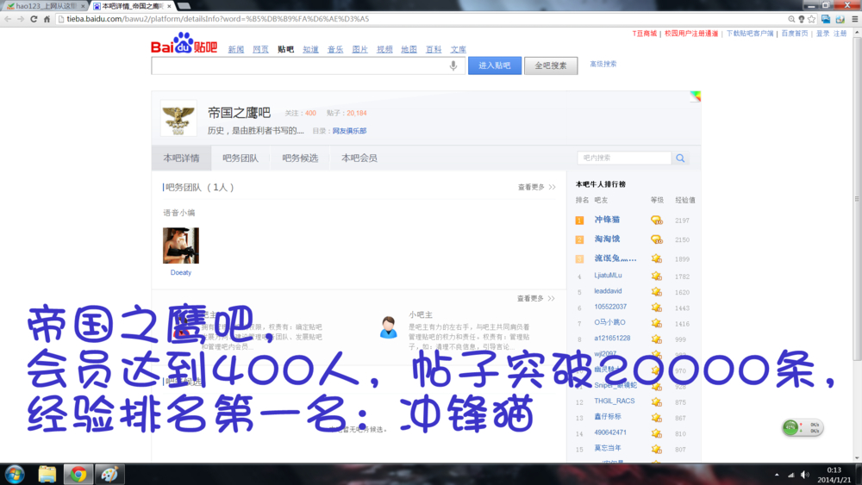This screenshot has width=862, height=485.
Task: Open the 音乐 navigation link
Action: 335,49
